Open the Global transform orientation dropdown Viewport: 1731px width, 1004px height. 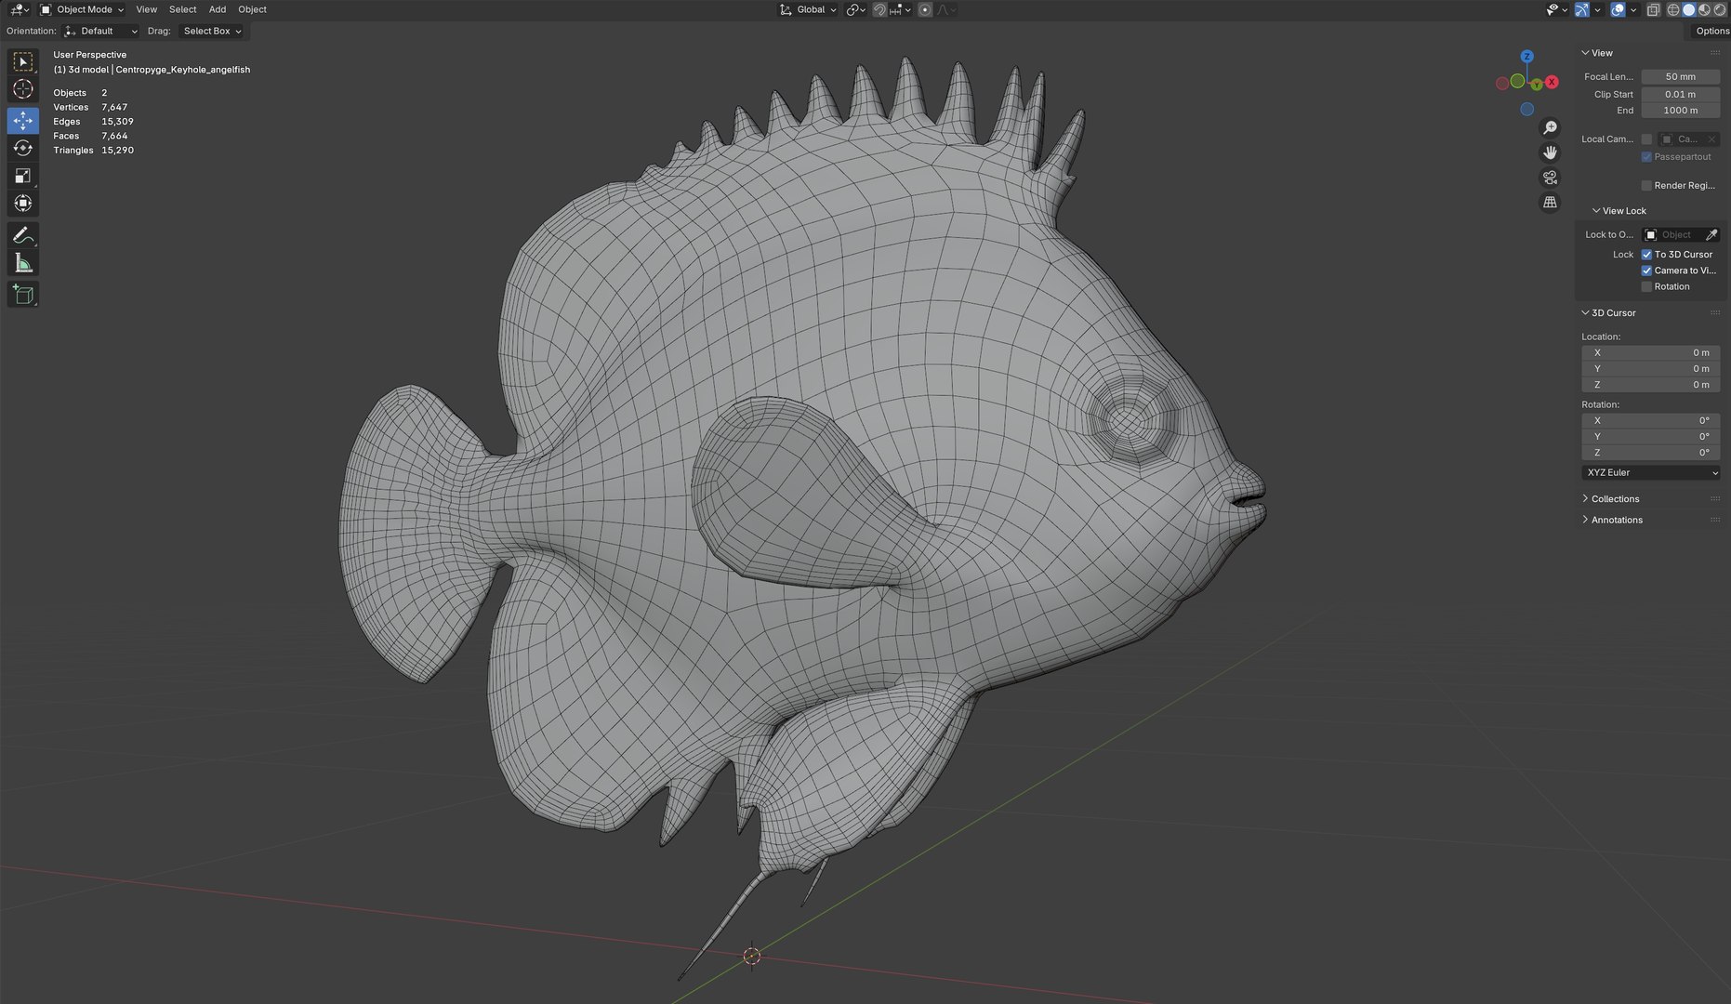click(808, 9)
